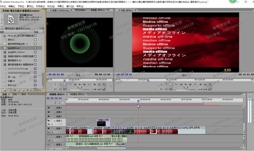254x151 pixels.
Task: Lock the 视频 5 track
Action: click(52, 108)
